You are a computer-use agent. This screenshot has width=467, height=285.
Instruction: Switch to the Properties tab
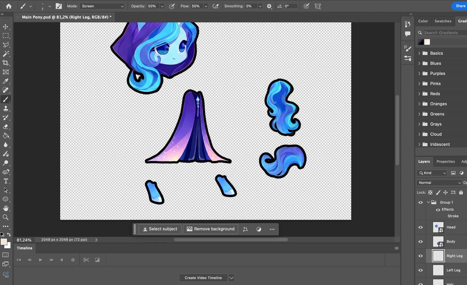click(445, 161)
